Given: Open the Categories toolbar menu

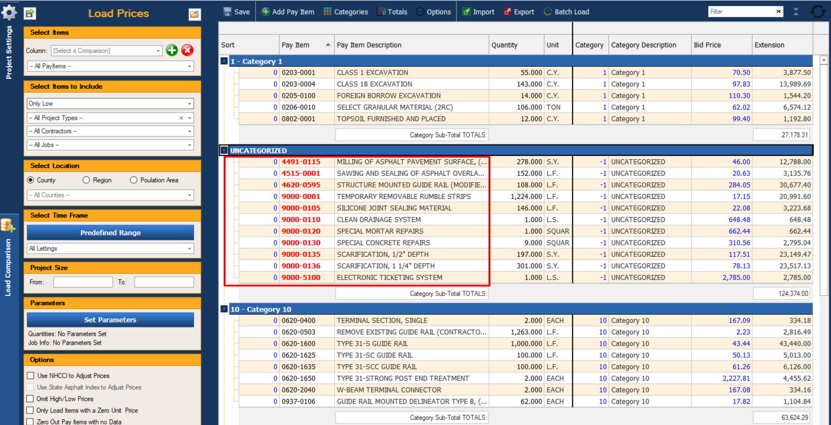Looking at the screenshot, I should click(346, 12).
